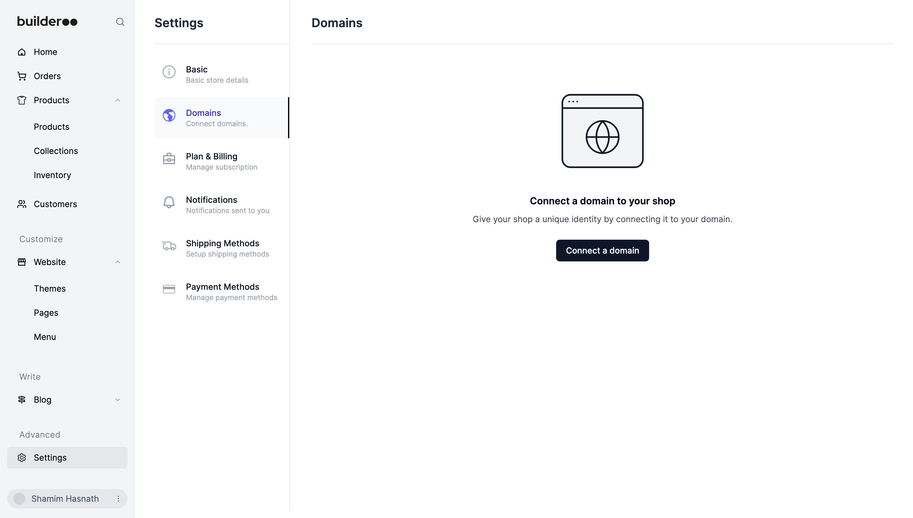Click the Shipping Methods truck icon
913x518 pixels.
[x=169, y=246]
